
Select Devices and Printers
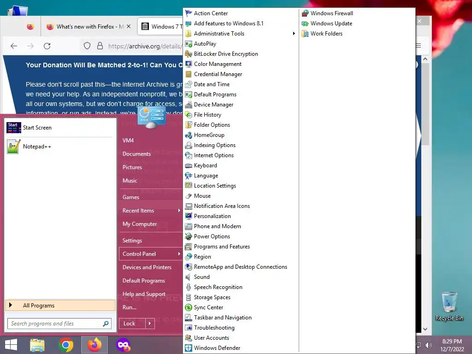point(147,267)
